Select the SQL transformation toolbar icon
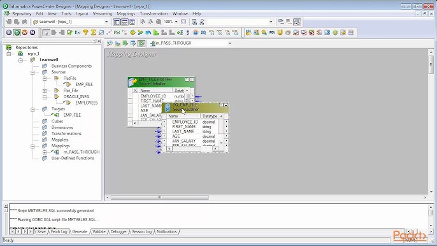 click(272, 33)
